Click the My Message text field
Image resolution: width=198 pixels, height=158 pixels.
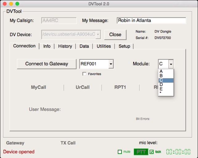[151, 21]
